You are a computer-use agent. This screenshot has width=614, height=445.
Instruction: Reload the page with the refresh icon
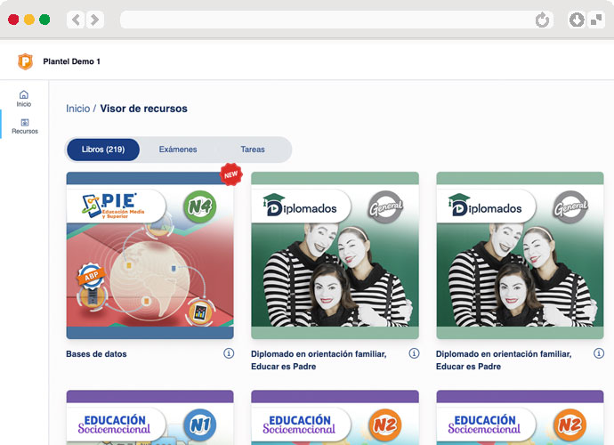[x=542, y=20]
